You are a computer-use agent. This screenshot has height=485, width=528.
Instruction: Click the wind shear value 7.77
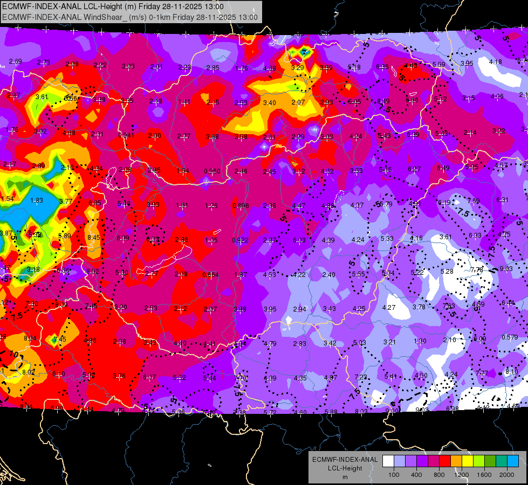[482, 372]
